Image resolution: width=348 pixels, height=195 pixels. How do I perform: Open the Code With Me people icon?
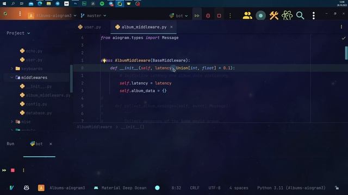coord(247,16)
